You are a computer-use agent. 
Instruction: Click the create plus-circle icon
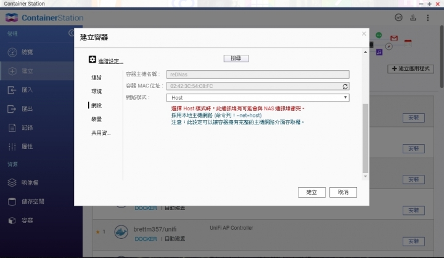pyautogui.click(x=12, y=71)
